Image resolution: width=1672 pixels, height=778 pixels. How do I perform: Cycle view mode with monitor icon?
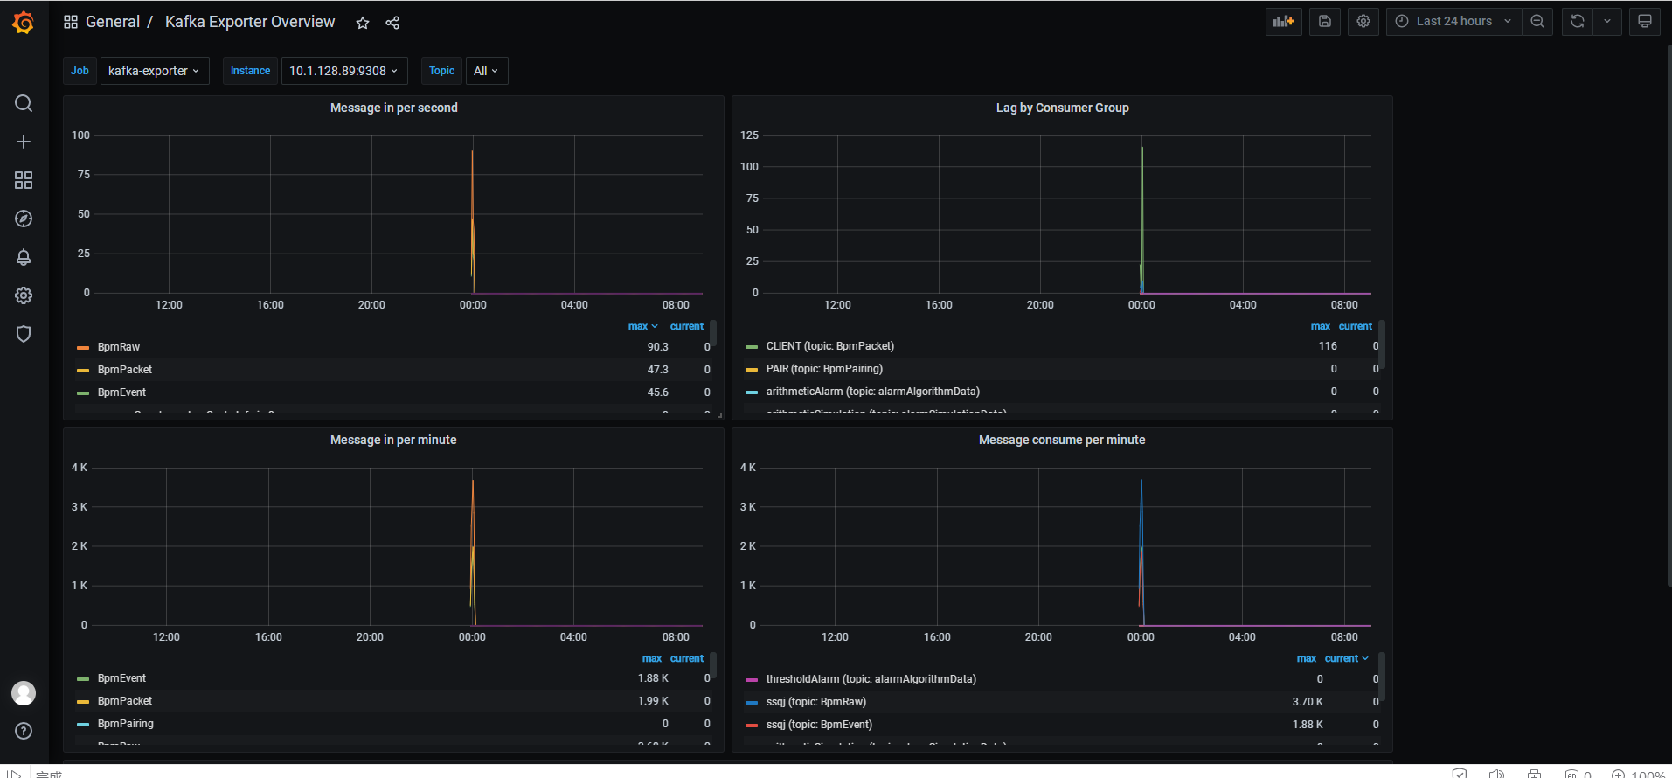(1645, 22)
